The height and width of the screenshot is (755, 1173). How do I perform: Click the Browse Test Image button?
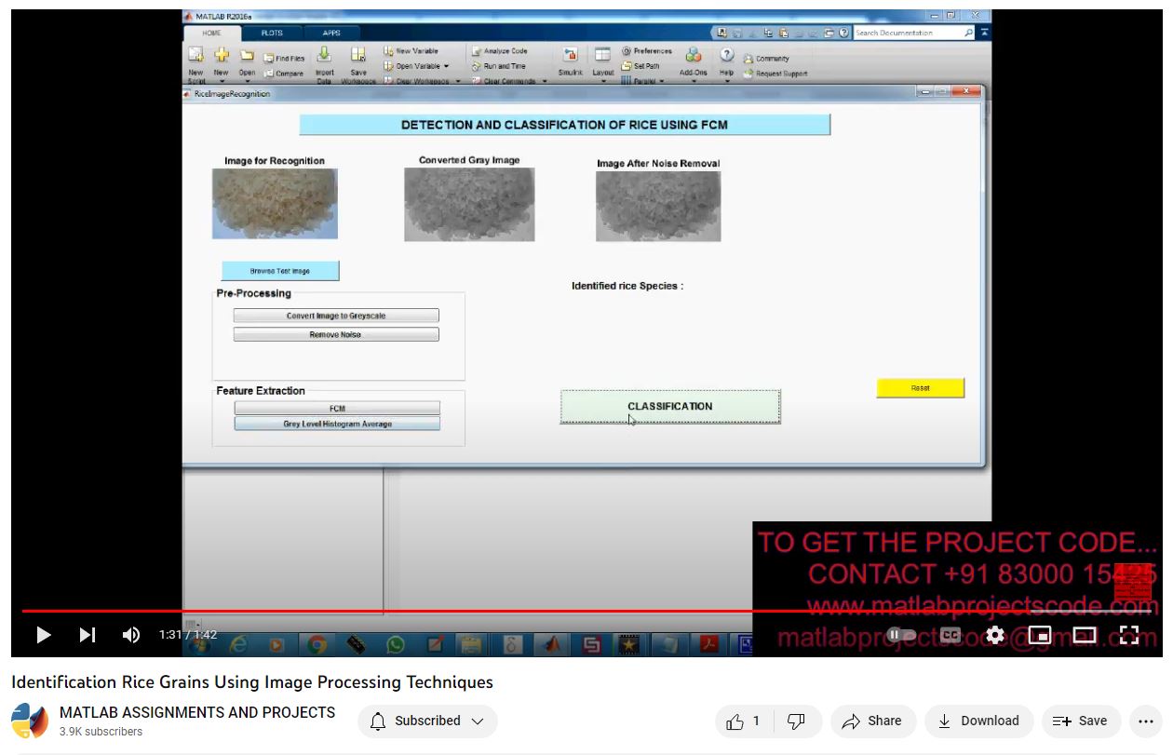click(x=280, y=271)
